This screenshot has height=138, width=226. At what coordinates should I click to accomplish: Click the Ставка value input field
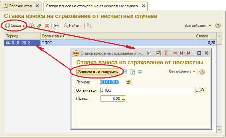click(111, 99)
